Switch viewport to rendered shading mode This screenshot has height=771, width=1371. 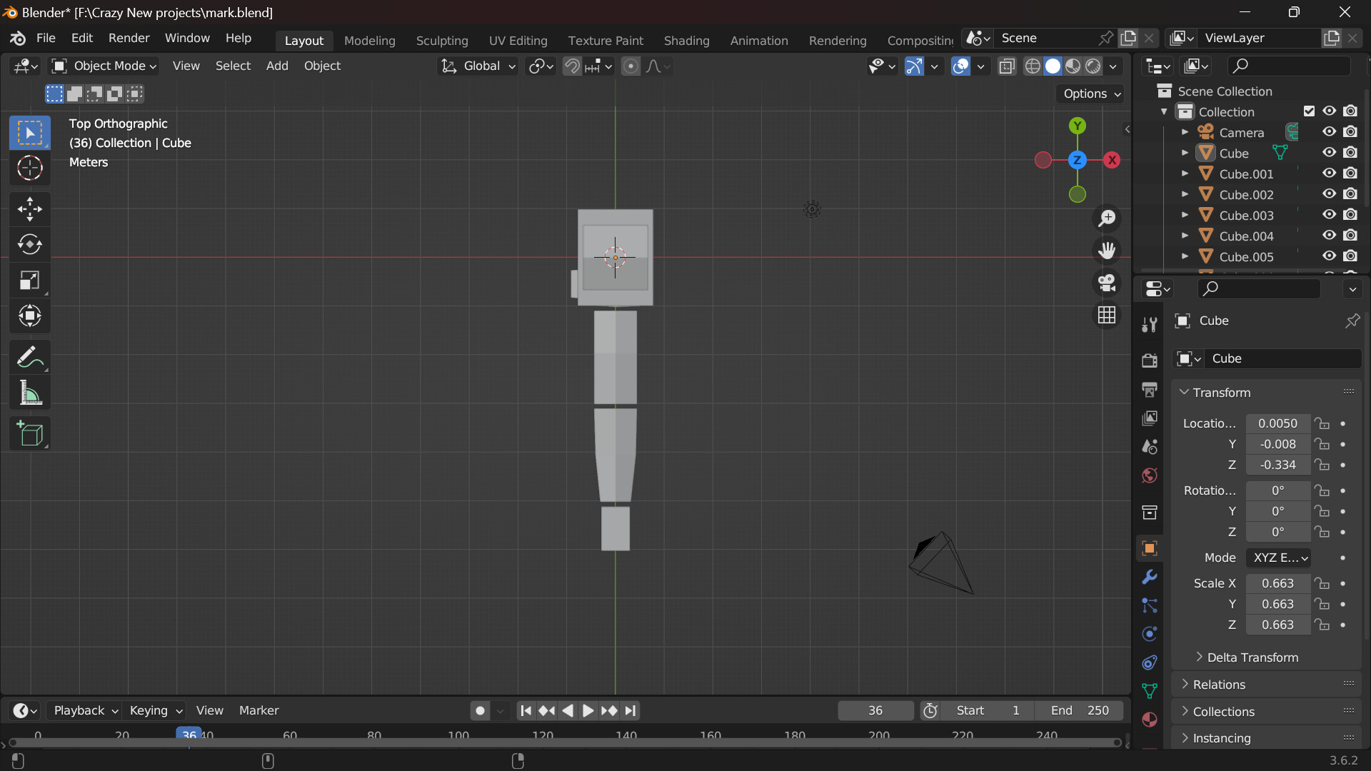1094,66
